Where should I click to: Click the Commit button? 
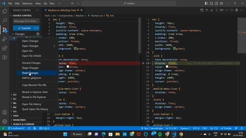coord(24,28)
